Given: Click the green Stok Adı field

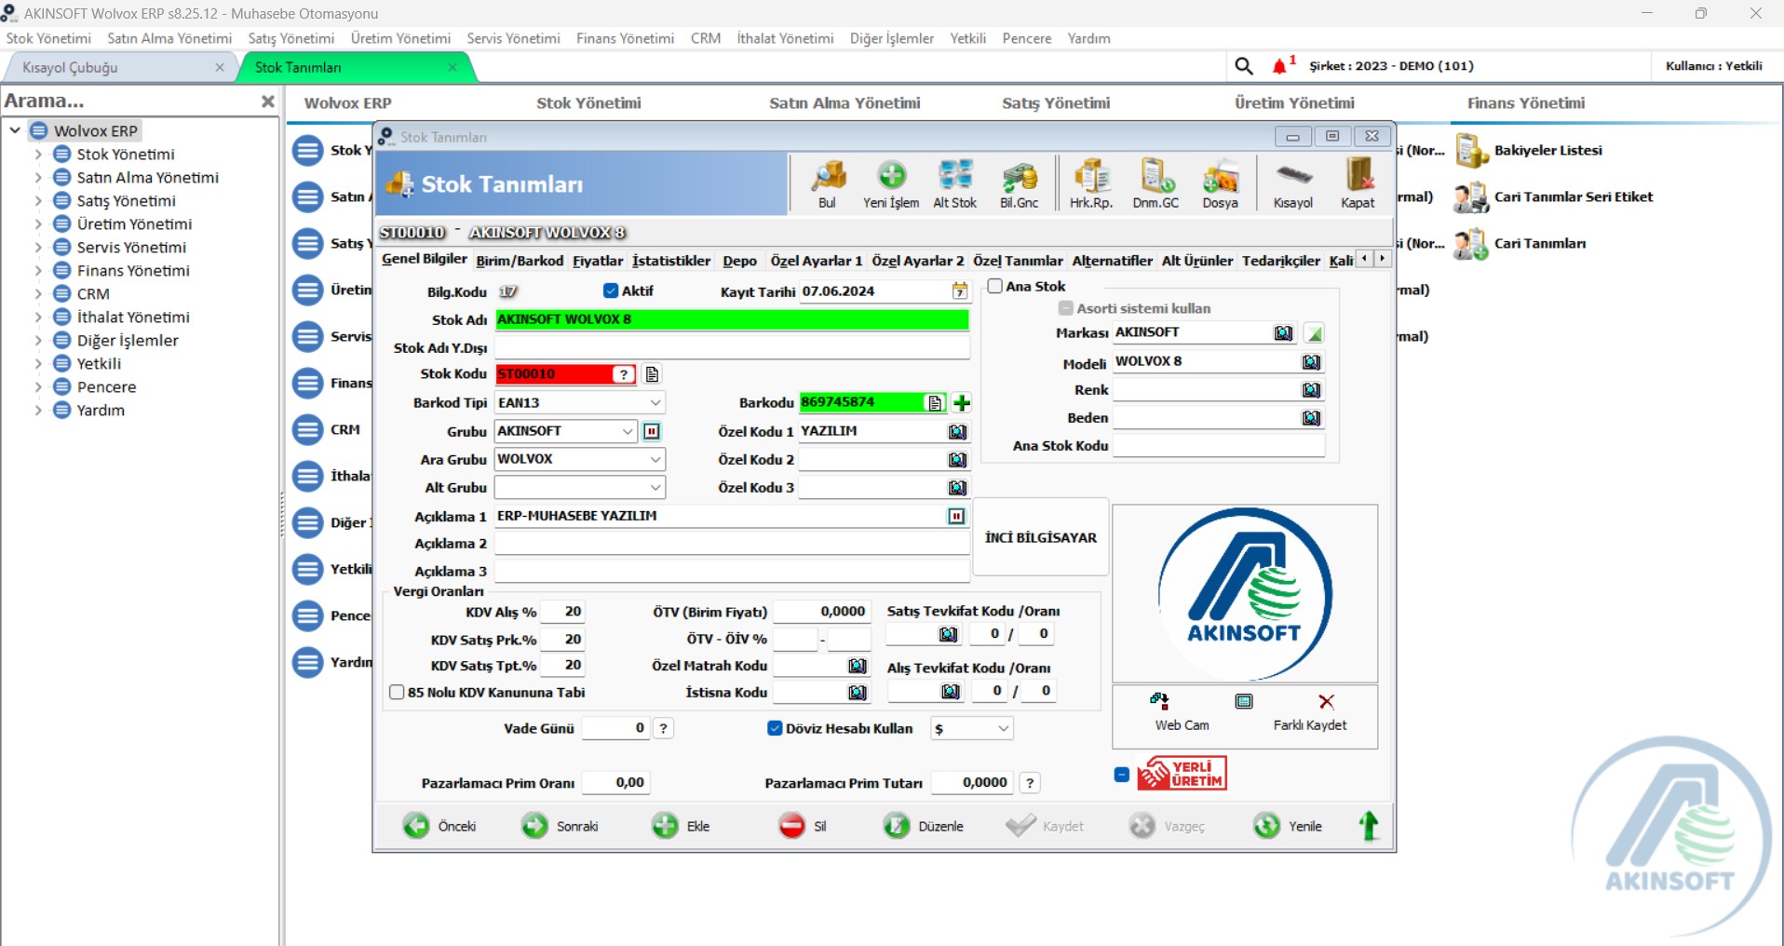Looking at the screenshot, I should click(x=732, y=319).
